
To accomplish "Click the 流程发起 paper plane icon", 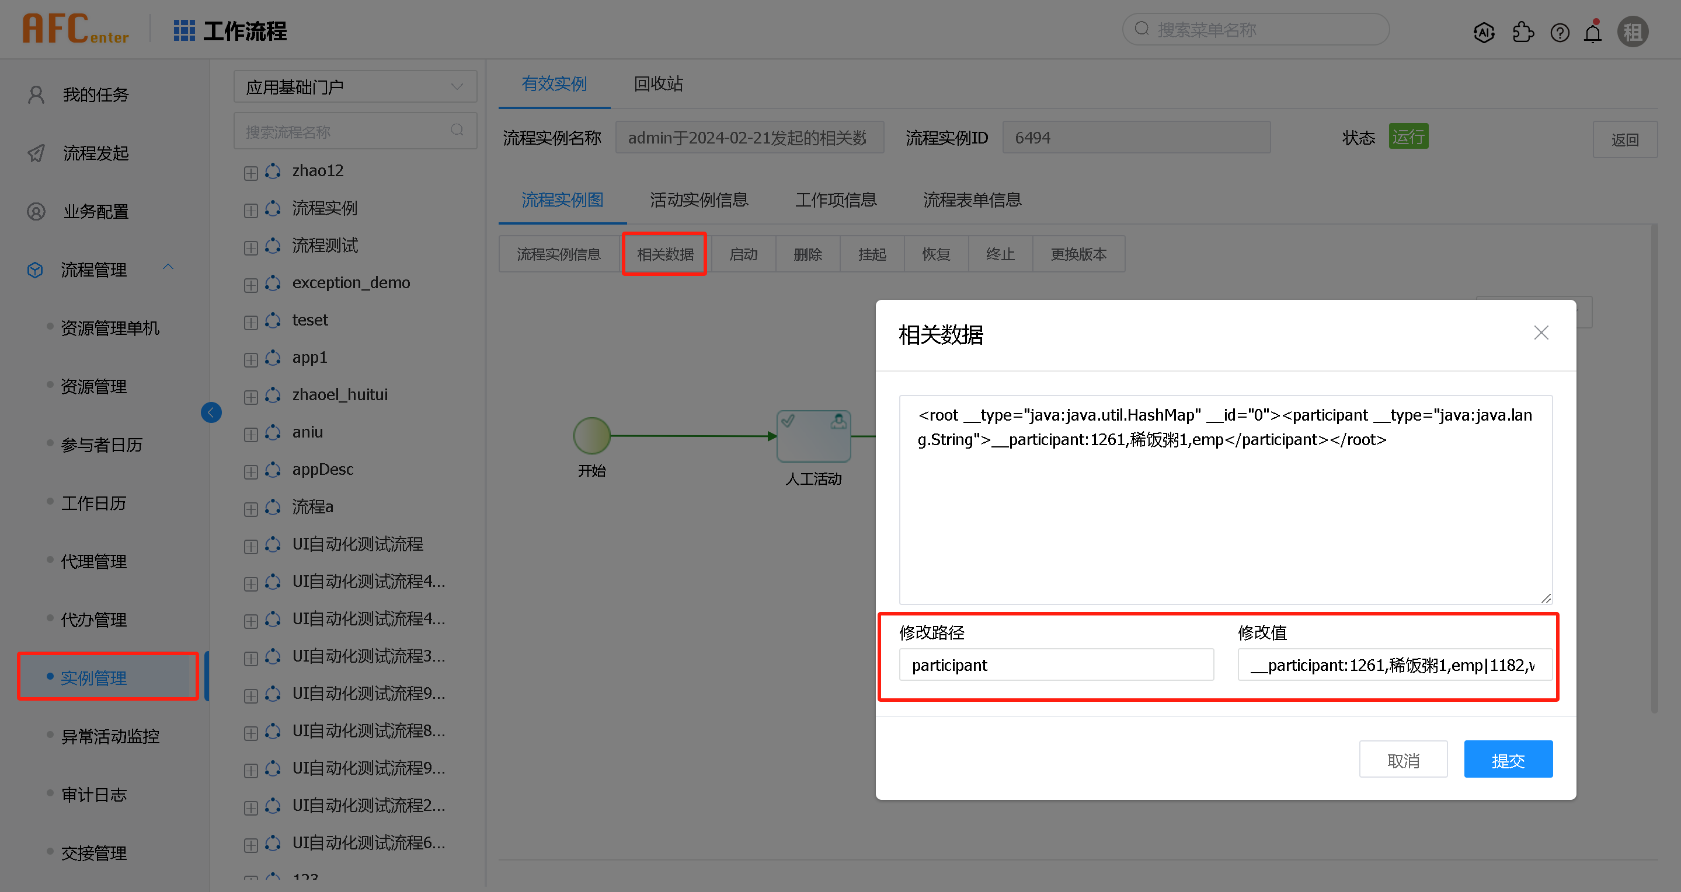I will coord(35,153).
